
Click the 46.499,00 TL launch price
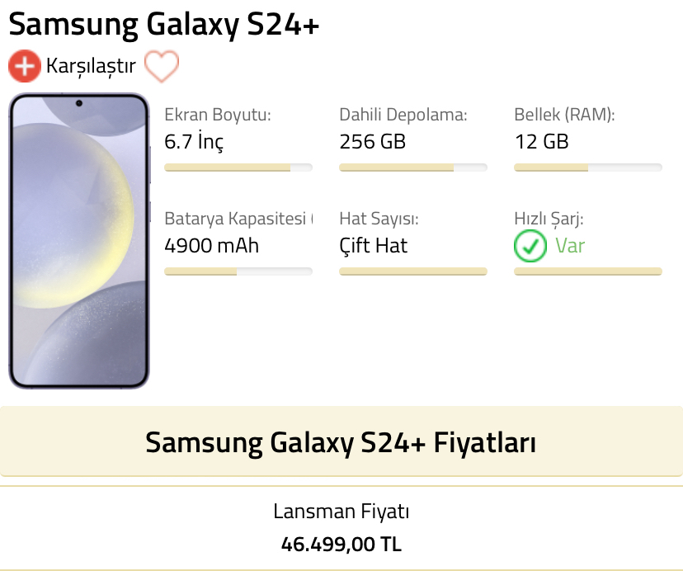click(341, 545)
